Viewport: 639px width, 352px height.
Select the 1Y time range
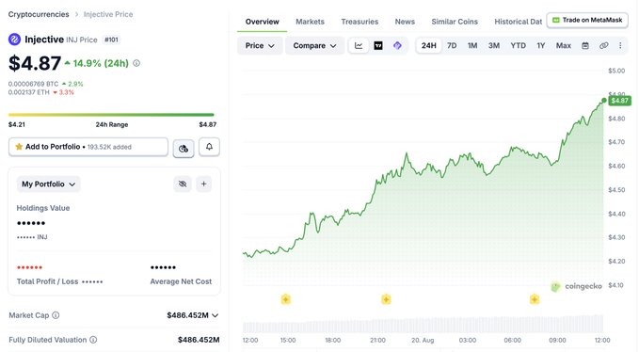(541, 45)
